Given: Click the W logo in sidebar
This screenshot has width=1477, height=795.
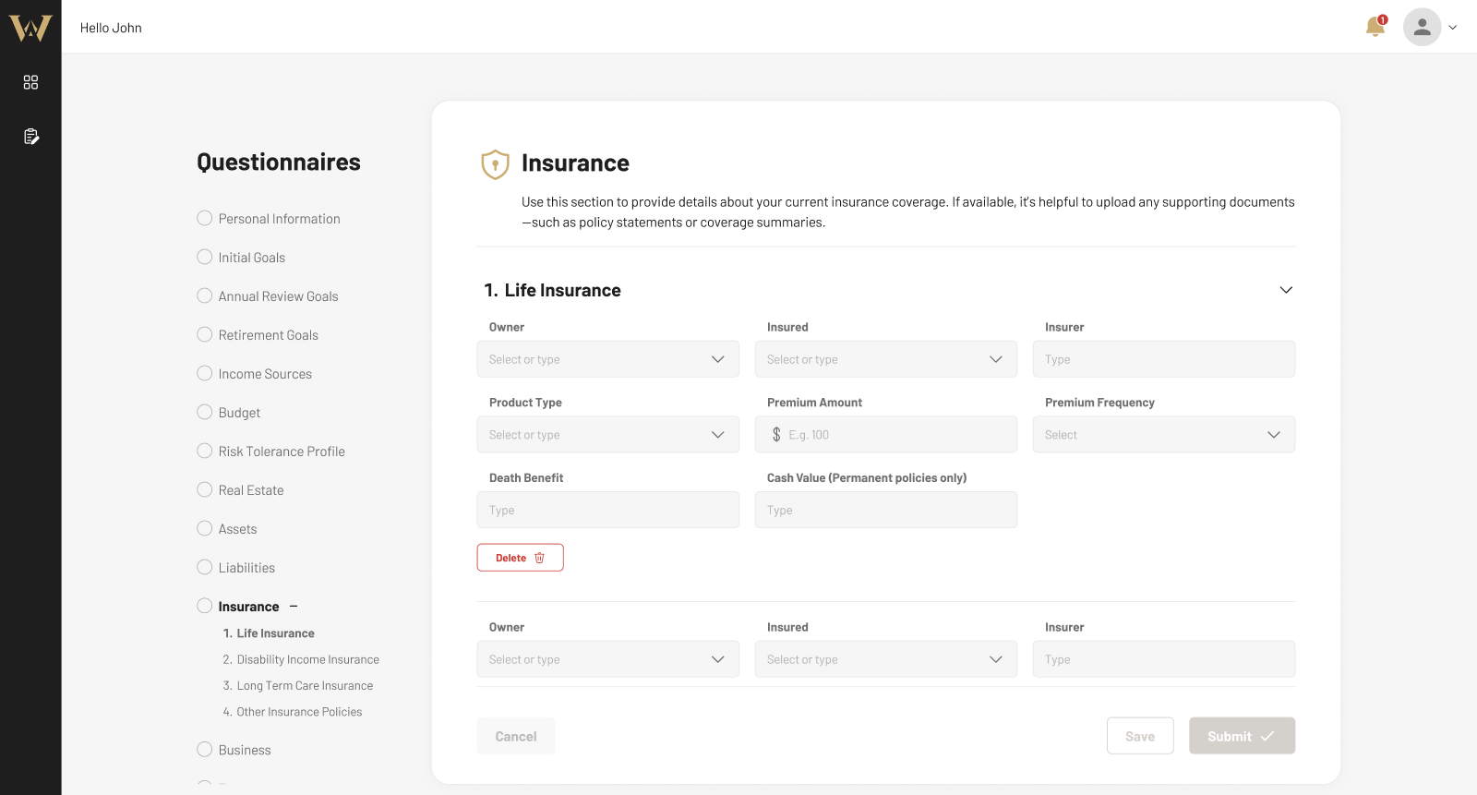Looking at the screenshot, I should click(x=30, y=28).
